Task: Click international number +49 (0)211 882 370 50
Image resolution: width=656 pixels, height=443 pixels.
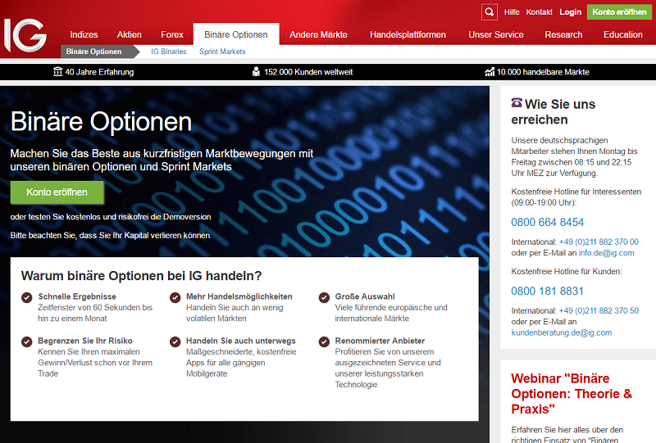Action: (599, 311)
